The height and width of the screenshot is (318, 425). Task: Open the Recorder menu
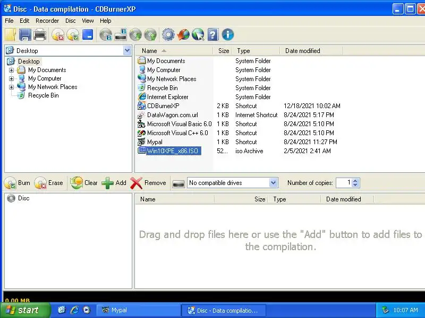pyautogui.click(x=47, y=21)
